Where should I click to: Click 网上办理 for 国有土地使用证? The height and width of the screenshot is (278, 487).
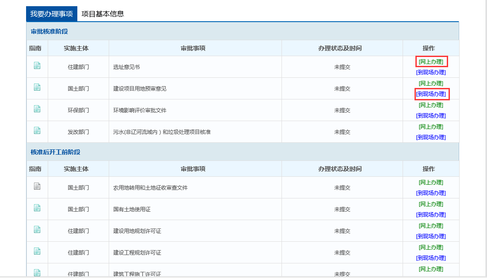coord(431,204)
